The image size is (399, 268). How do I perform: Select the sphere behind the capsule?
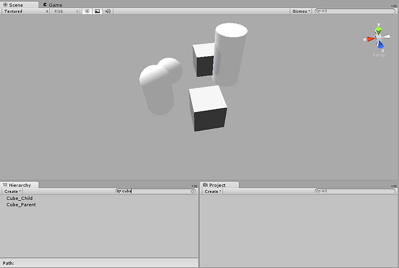[x=173, y=69]
